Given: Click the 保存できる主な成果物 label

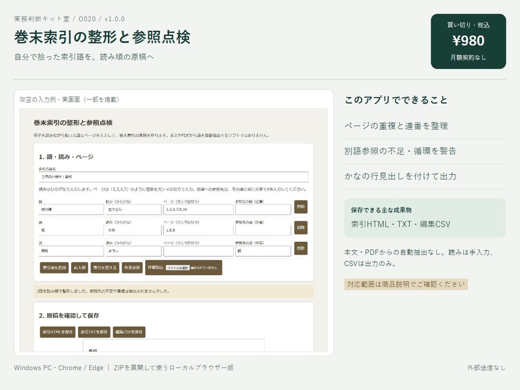Looking at the screenshot, I should pos(381,210).
